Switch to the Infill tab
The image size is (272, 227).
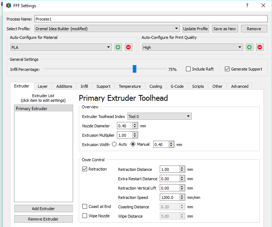click(84, 86)
